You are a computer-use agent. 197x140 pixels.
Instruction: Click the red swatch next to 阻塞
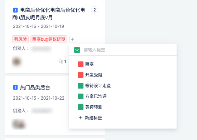coord(81,64)
